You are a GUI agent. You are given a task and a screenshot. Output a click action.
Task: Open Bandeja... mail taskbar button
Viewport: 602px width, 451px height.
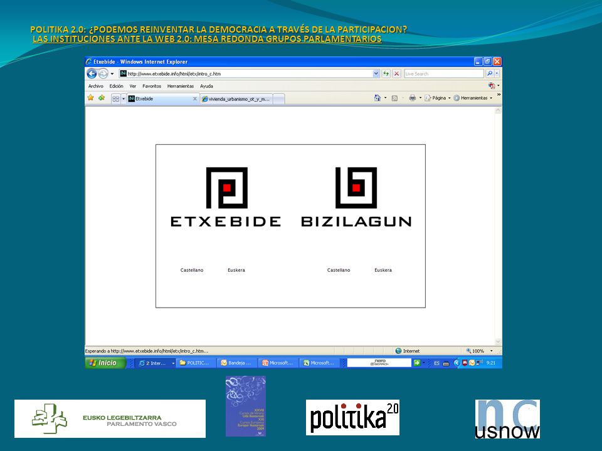coord(237,363)
